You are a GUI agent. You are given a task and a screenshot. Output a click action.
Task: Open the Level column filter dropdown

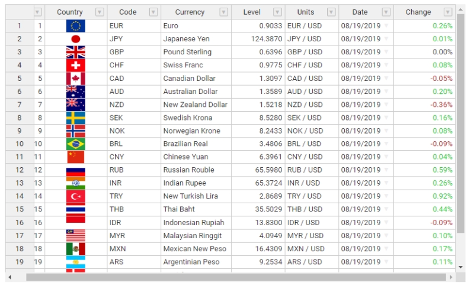[277, 12]
